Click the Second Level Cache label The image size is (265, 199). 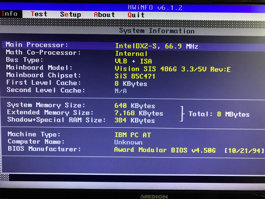point(46,90)
